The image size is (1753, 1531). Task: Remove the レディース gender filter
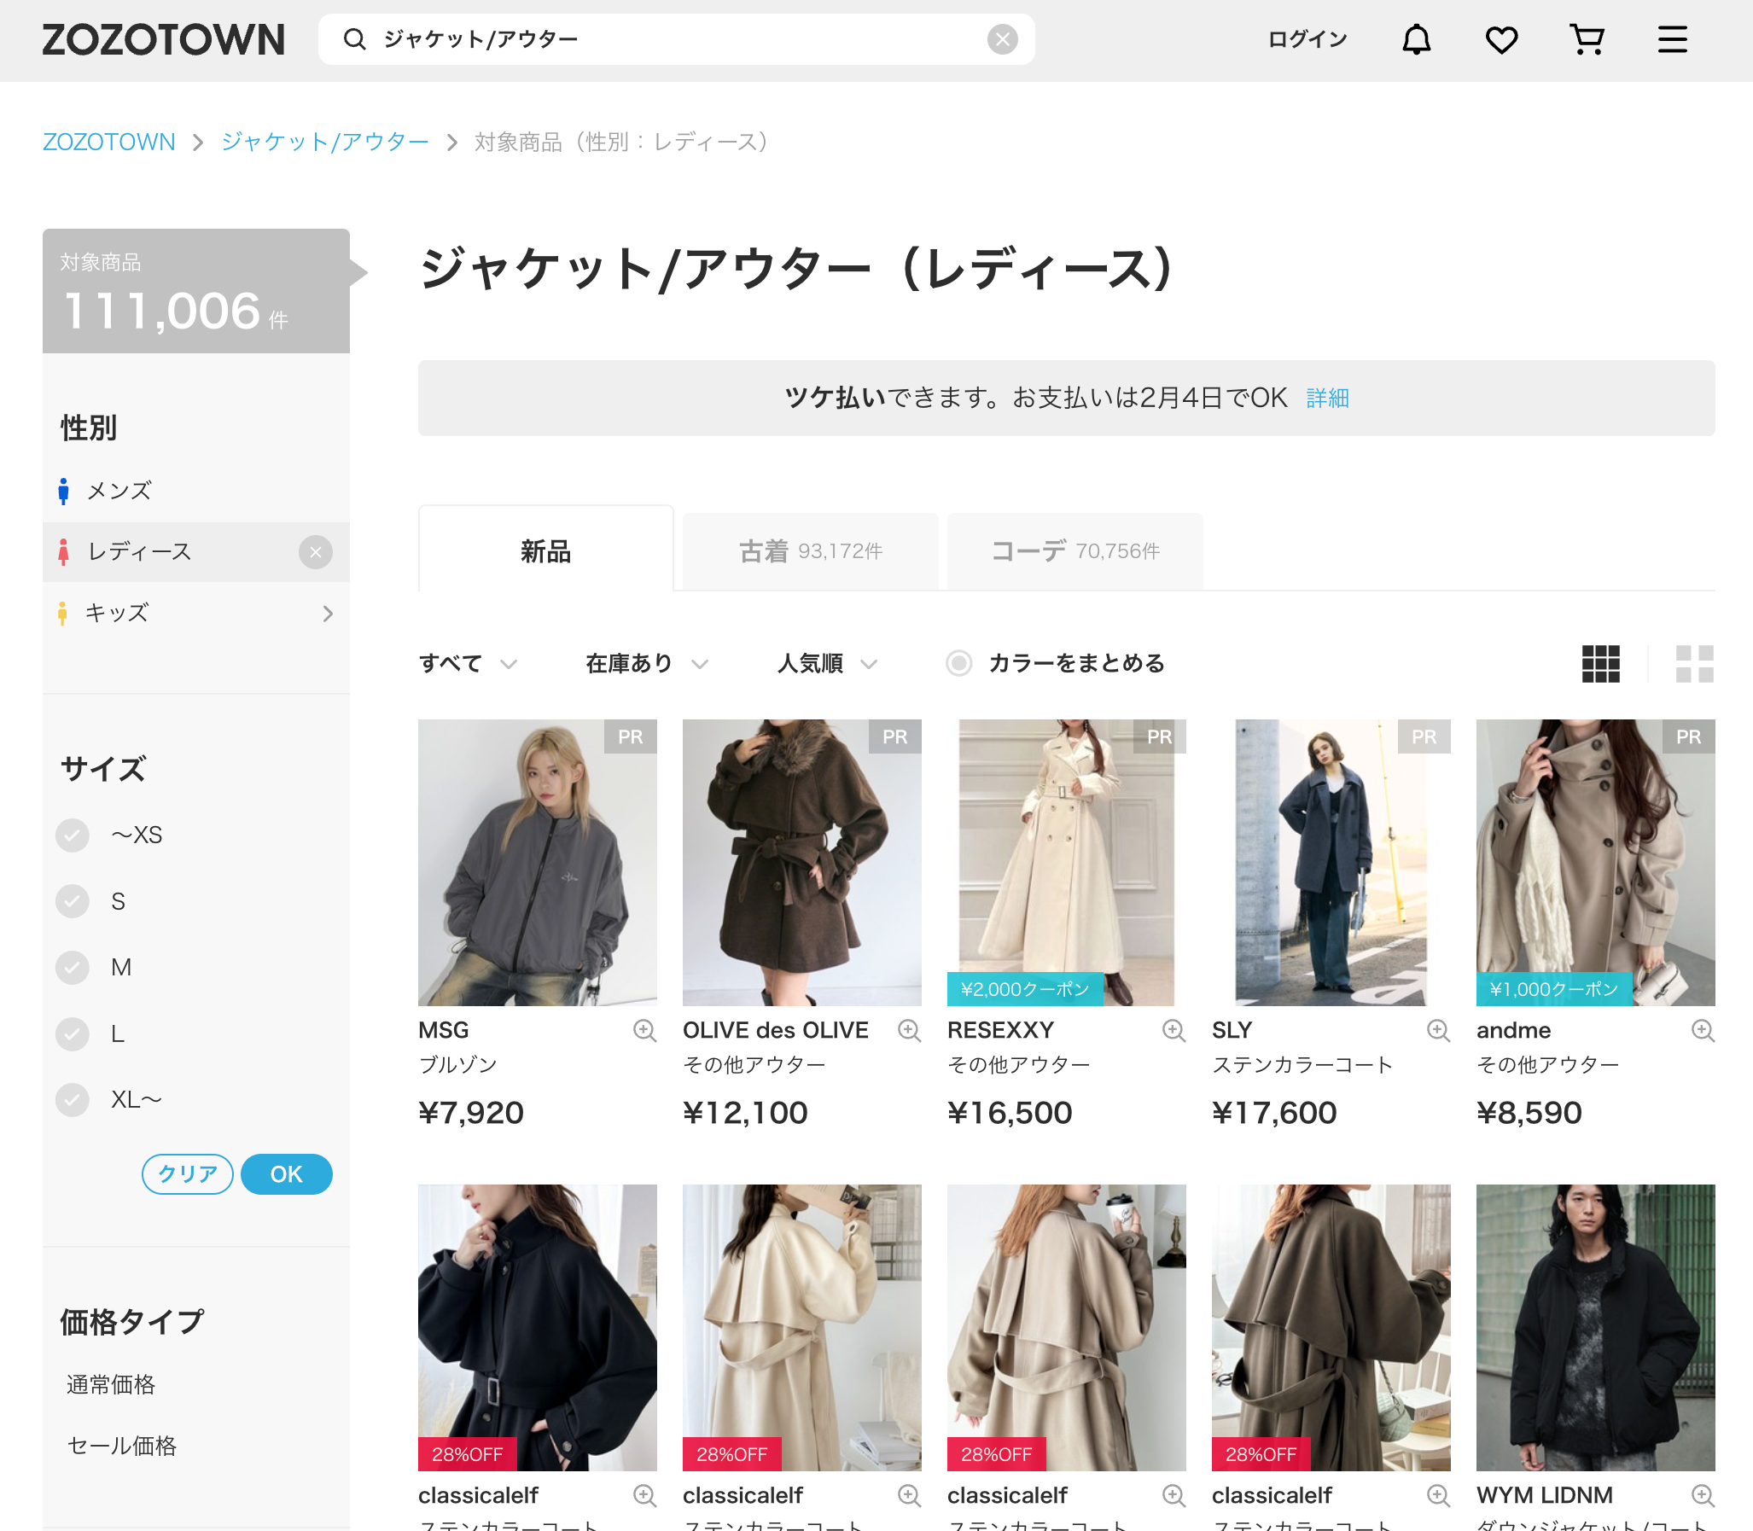pyautogui.click(x=315, y=552)
